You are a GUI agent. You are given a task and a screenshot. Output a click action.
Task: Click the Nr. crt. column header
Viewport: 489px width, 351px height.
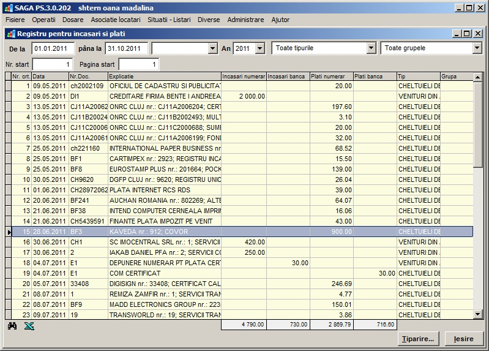tap(21, 77)
